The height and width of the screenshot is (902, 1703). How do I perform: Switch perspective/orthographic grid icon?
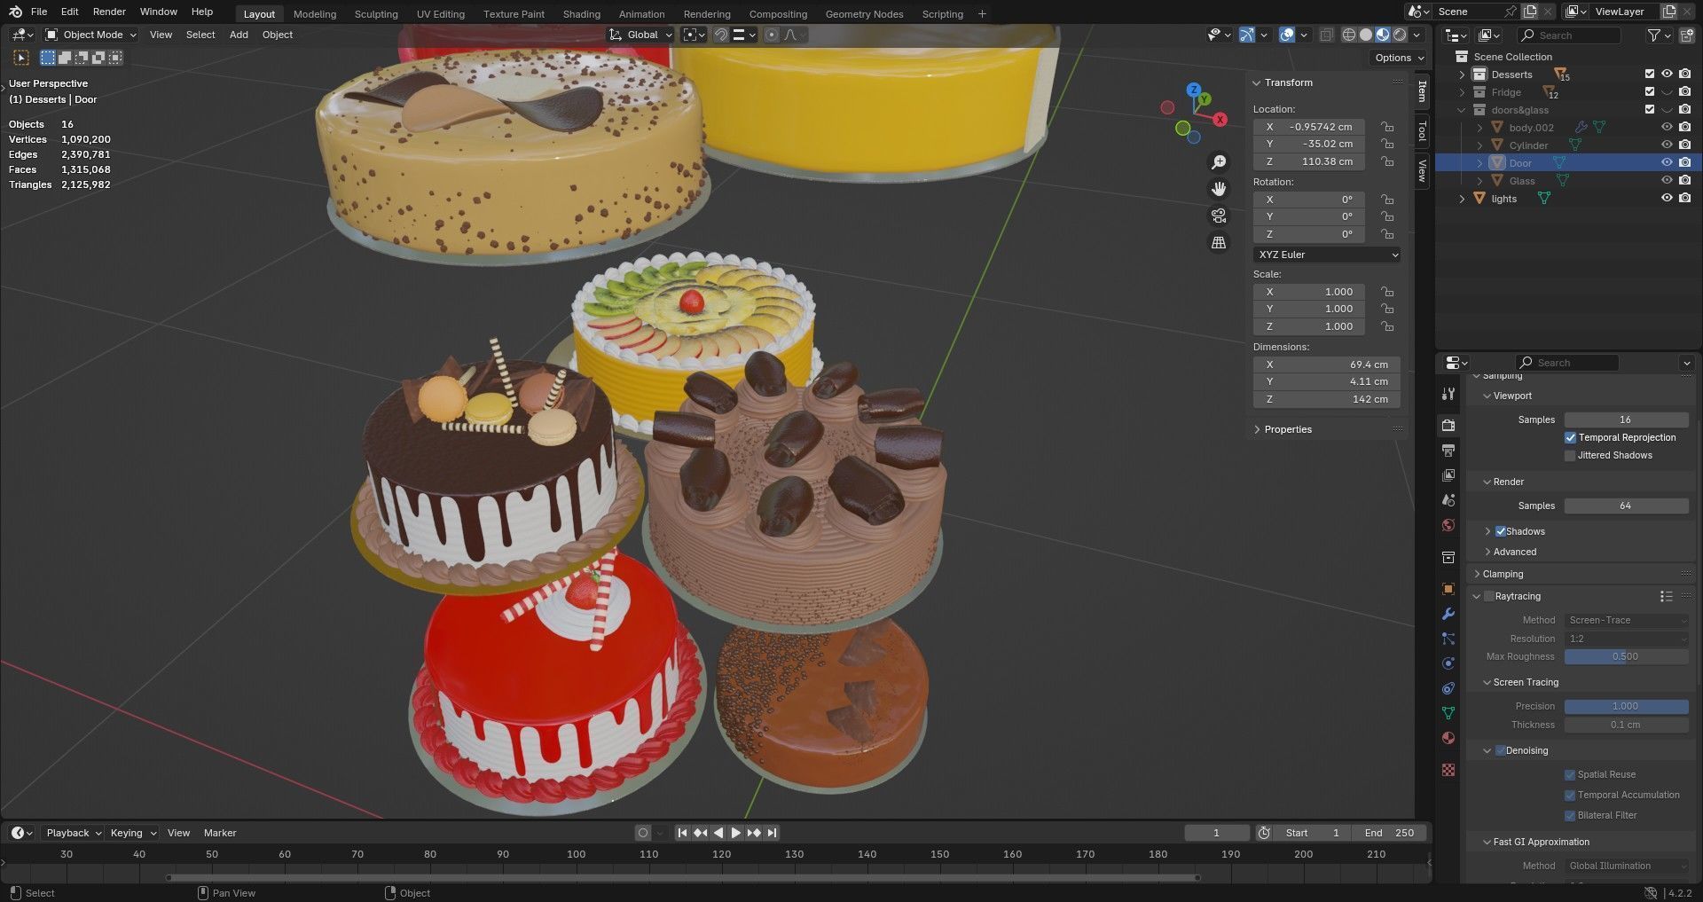coord(1219,242)
